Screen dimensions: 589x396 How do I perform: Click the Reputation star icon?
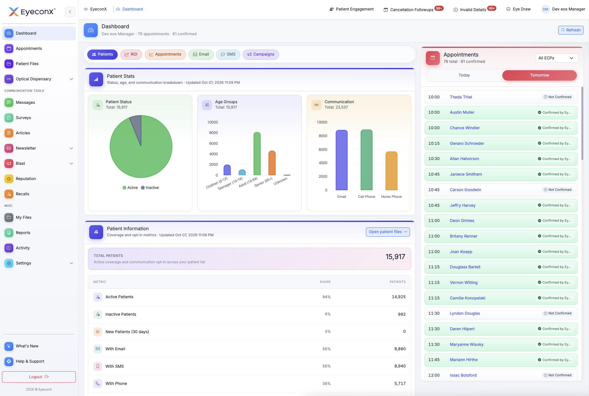click(9, 179)
